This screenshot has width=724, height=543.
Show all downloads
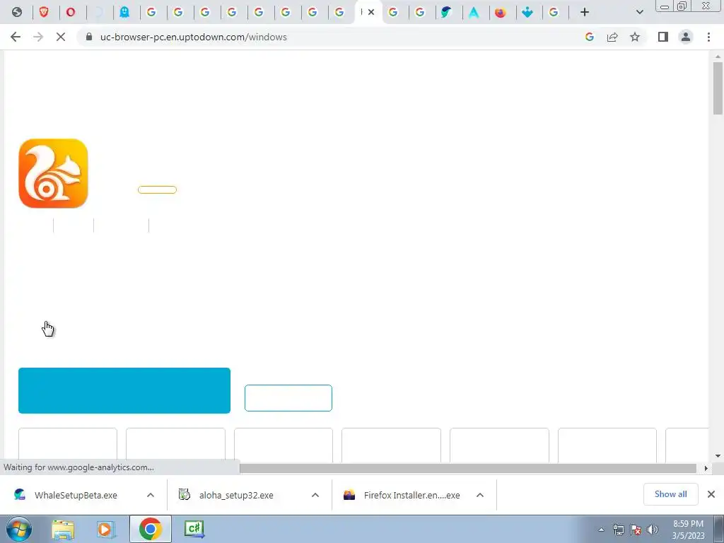point(670,494)
